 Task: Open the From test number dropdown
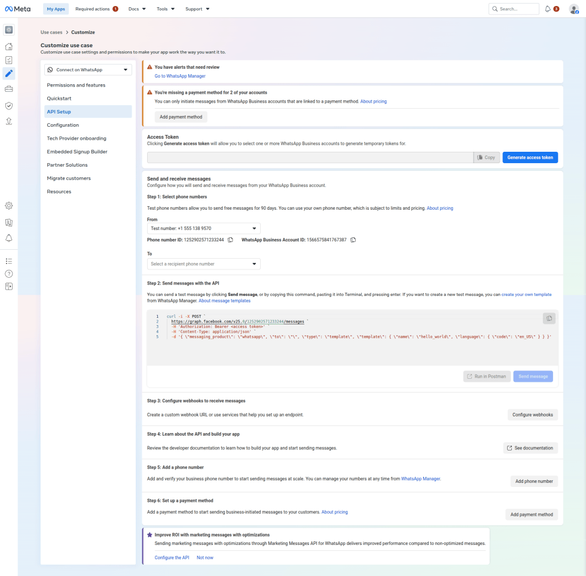tap(203, 228)
